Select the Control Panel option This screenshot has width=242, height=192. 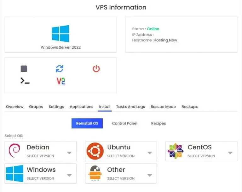coord(124,123)
